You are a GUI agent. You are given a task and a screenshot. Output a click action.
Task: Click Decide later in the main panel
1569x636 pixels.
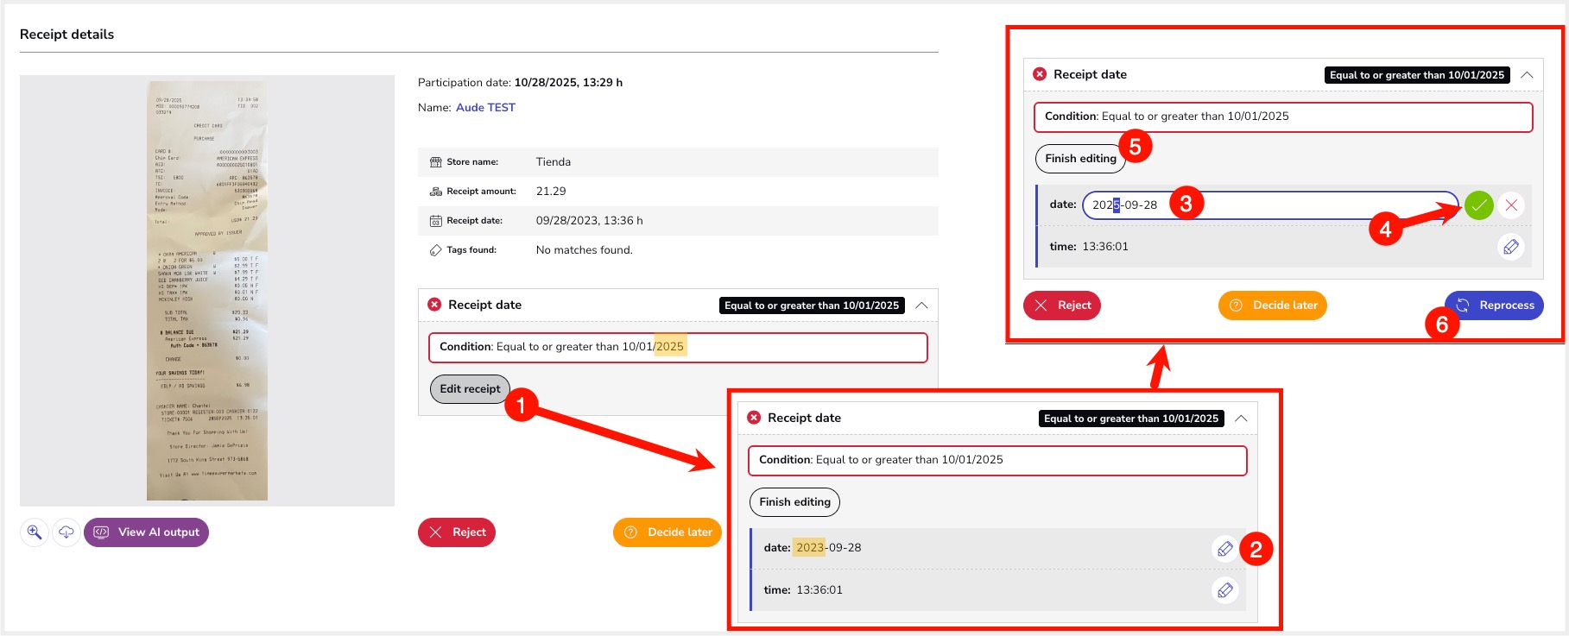667,532
